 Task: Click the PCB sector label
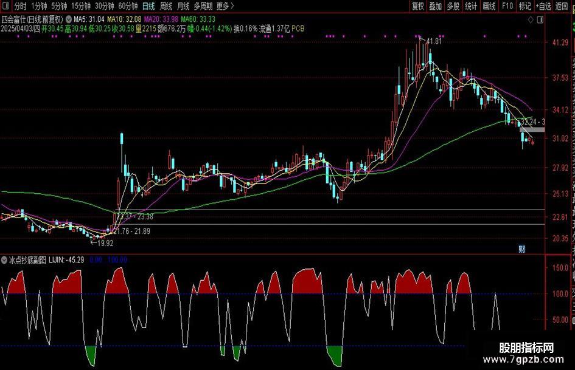[298, 29]
